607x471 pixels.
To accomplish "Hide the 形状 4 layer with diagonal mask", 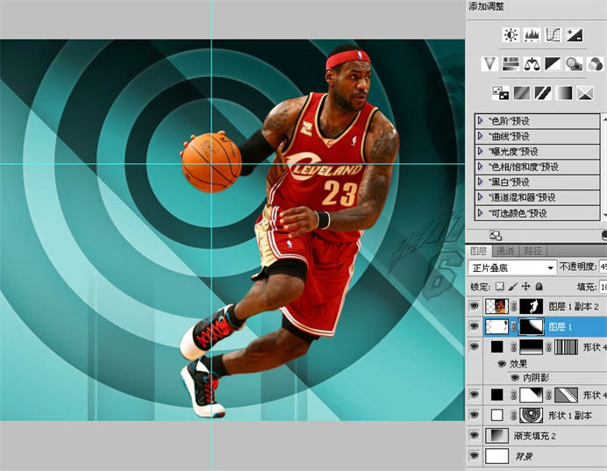I will 474,395.
